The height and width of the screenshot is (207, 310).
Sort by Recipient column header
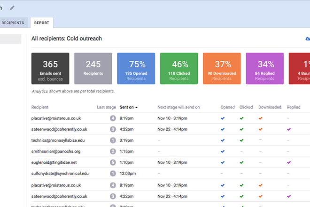pyautogui.click(x=40, y=107)
